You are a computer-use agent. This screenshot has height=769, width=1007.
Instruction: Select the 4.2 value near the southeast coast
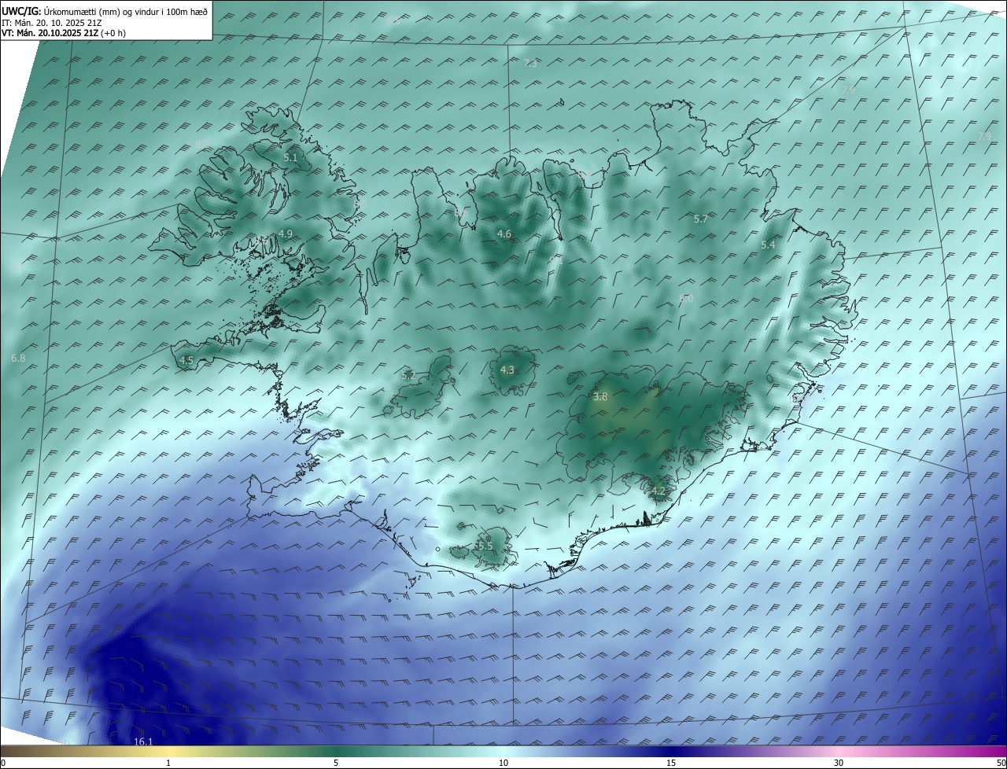[x=658, y=491]
